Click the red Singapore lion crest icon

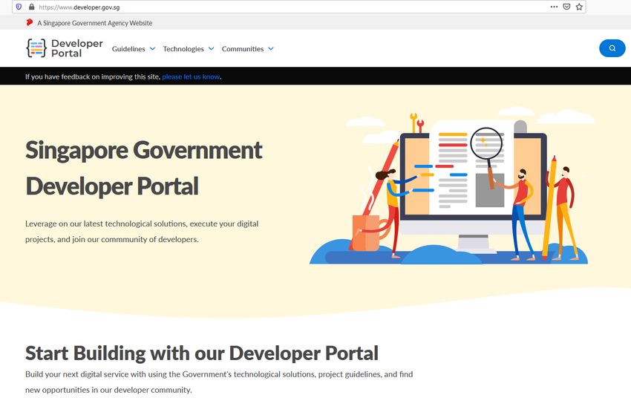coord(30,23)
